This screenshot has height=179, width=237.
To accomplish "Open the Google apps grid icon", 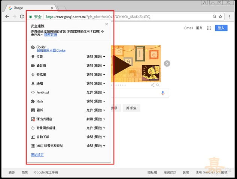I will (209, 28).
